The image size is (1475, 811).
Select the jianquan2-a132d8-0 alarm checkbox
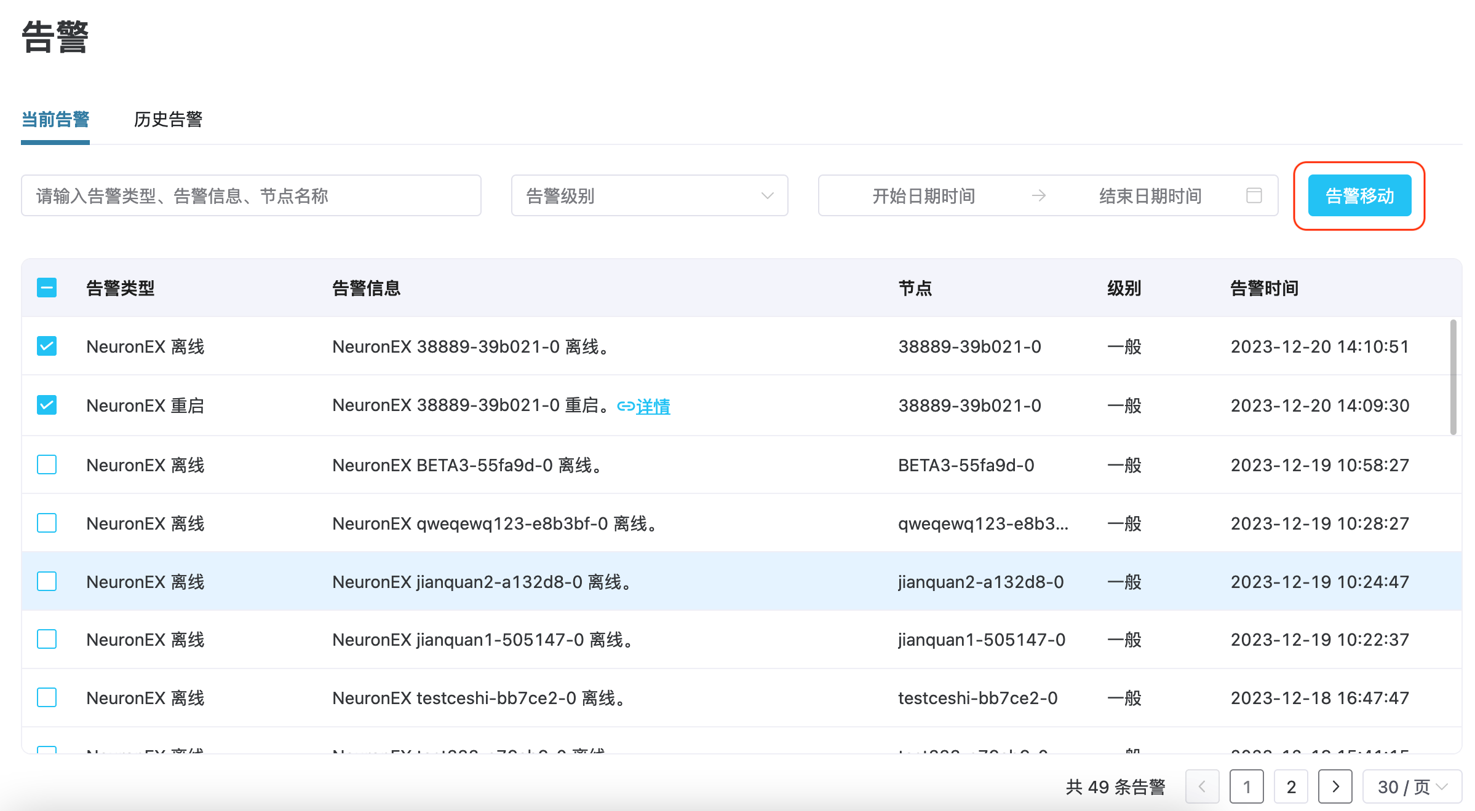(47, 581)
